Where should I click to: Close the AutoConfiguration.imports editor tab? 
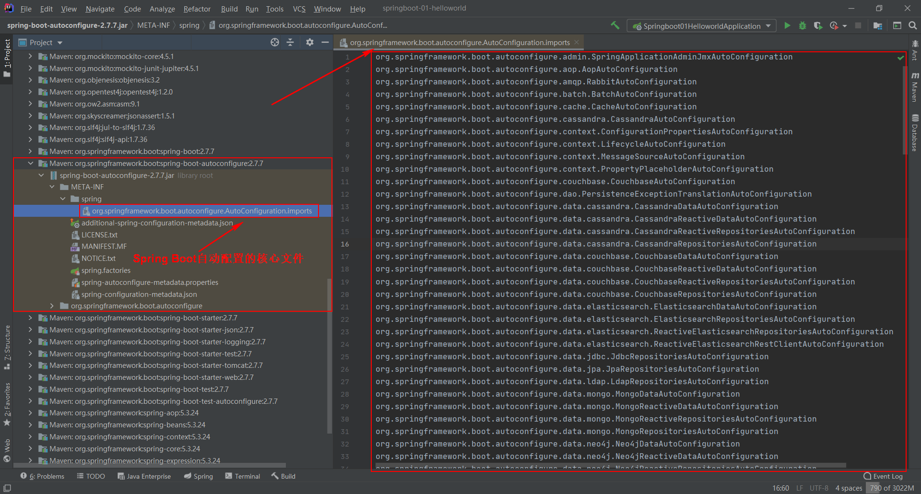pos(577,43)
